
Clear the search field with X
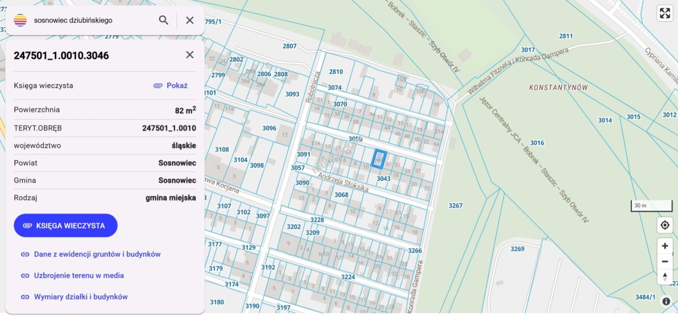pyautogui.click(x=190, y=20)
